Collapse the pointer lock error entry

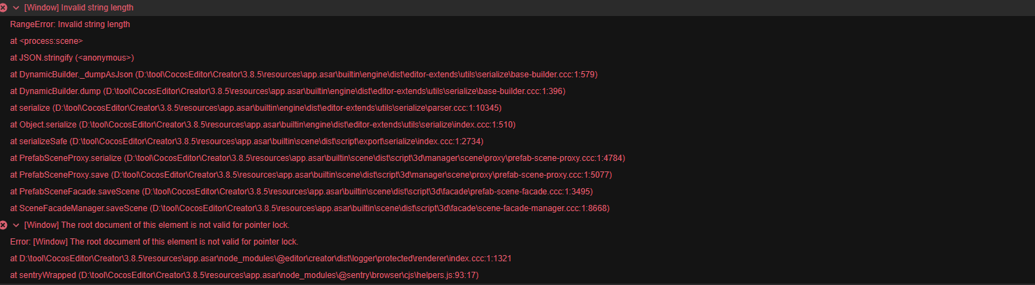[16, 225]
